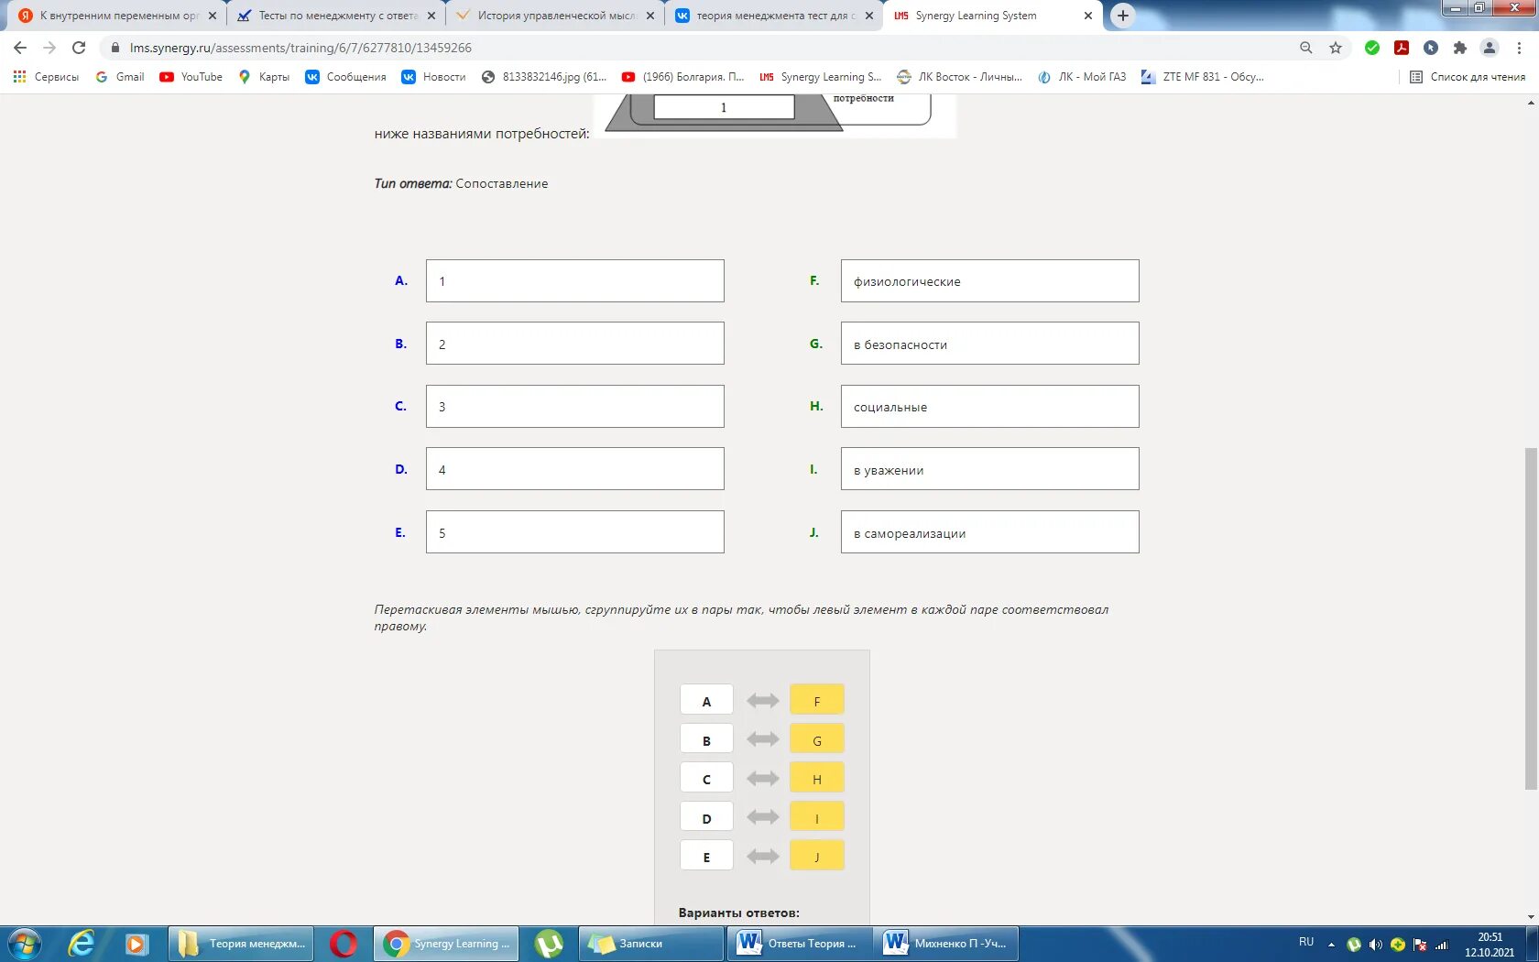Click the white E pairing tile

click(x=706, y=856)
